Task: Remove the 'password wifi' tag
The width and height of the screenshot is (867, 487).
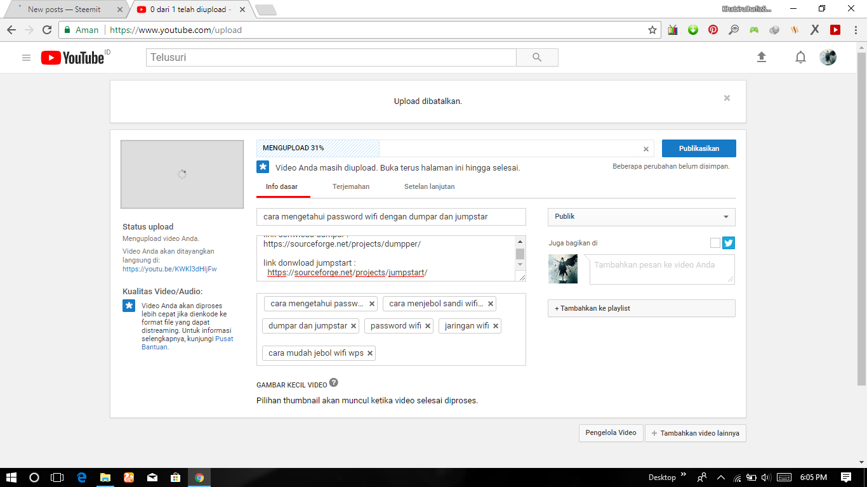Action: [428, 326]
